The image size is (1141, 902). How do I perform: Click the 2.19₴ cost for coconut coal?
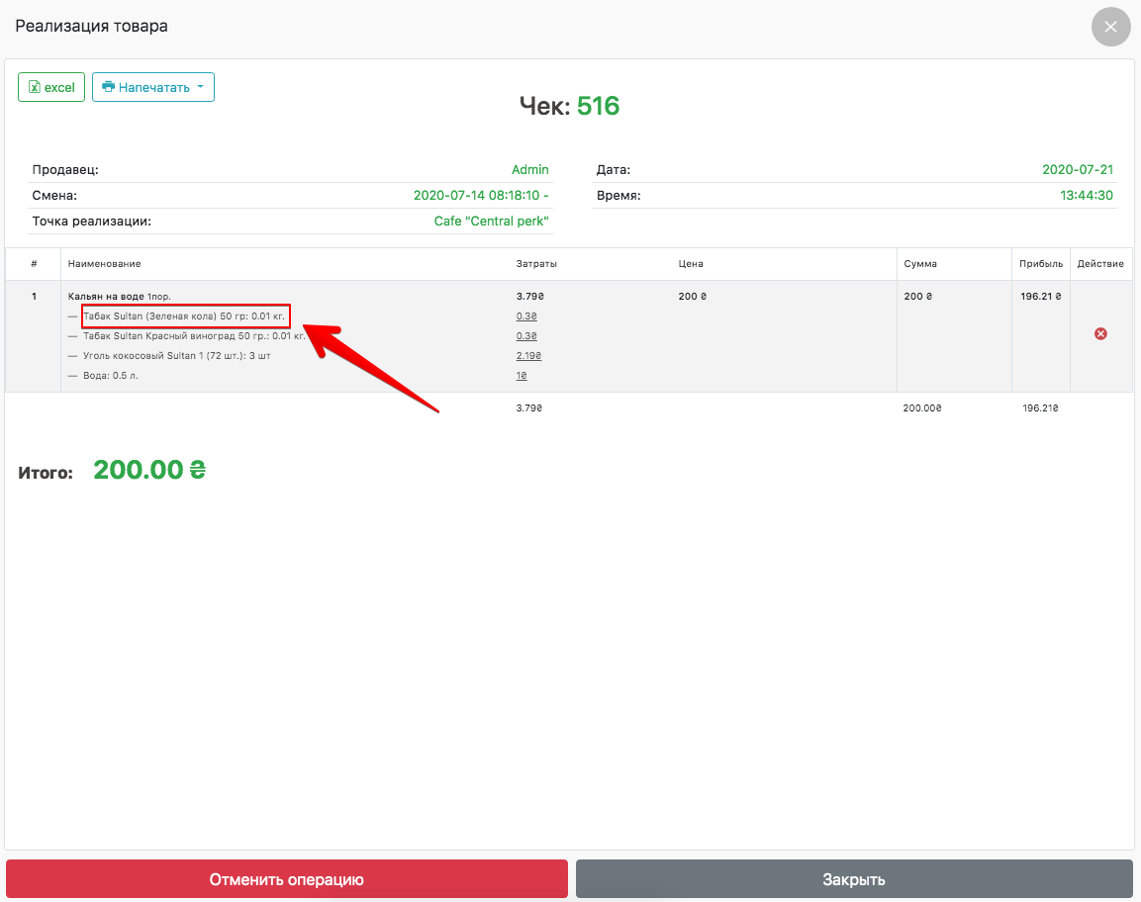point(528,356)
